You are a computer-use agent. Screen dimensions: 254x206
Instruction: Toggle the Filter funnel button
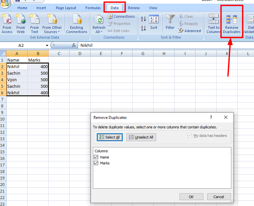click(x=170, y=22)
